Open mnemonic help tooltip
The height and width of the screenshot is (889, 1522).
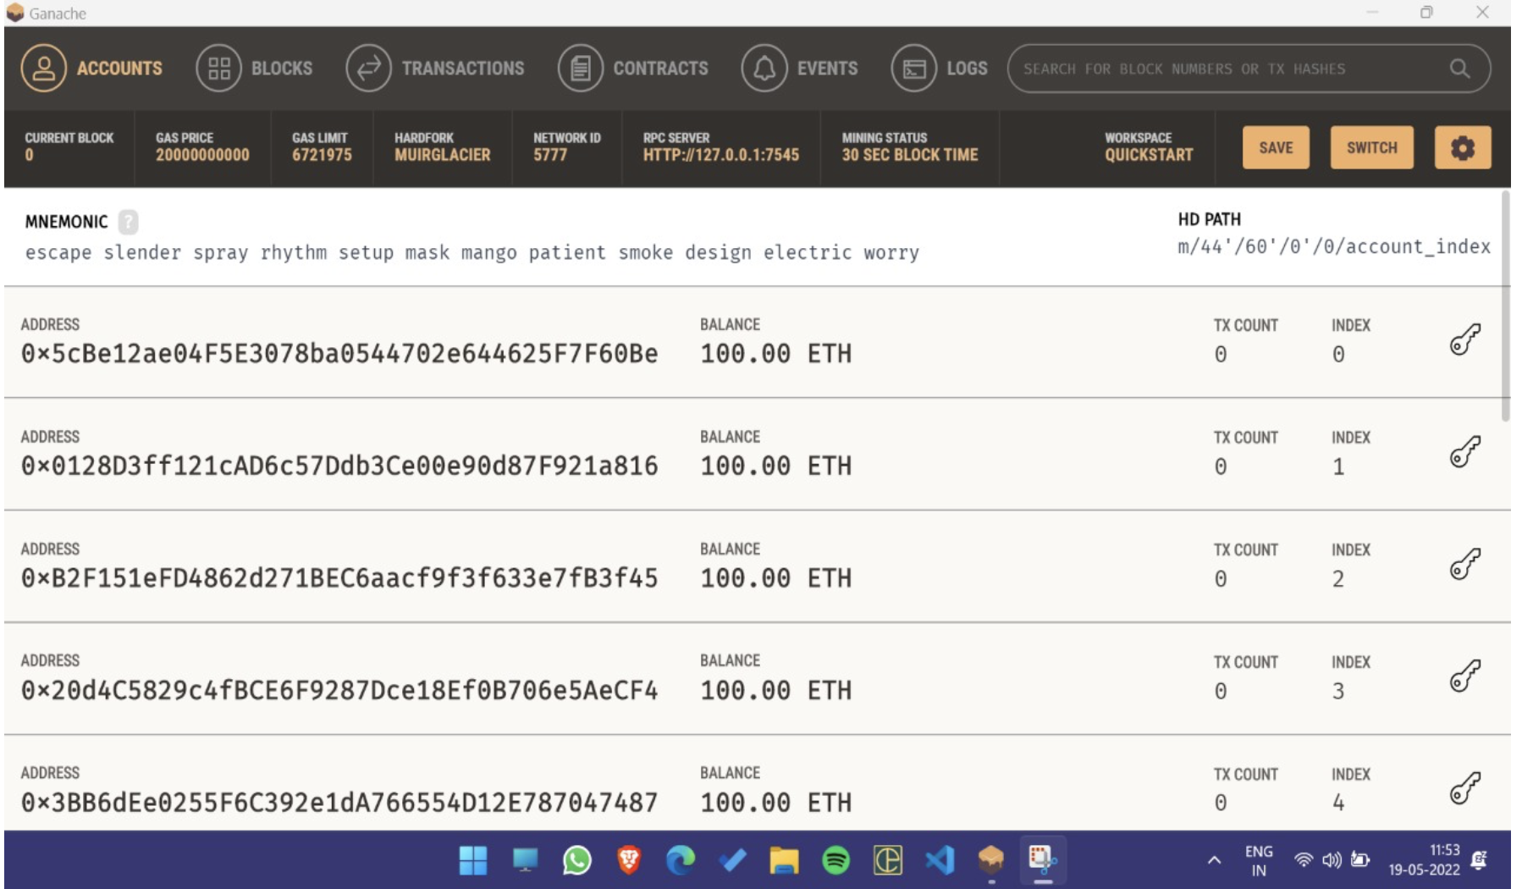[128, 222]
